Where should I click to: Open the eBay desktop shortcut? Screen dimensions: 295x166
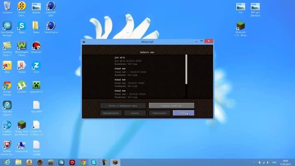coord(7,67)
